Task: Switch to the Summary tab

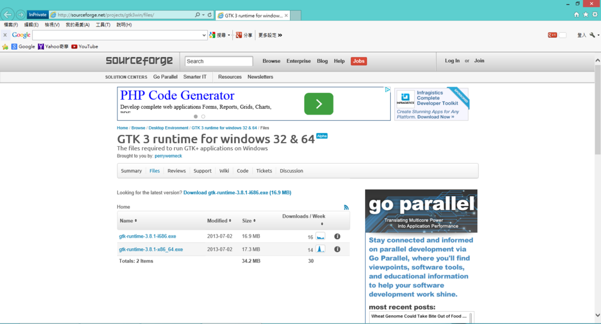Action: tap(131, 171)
